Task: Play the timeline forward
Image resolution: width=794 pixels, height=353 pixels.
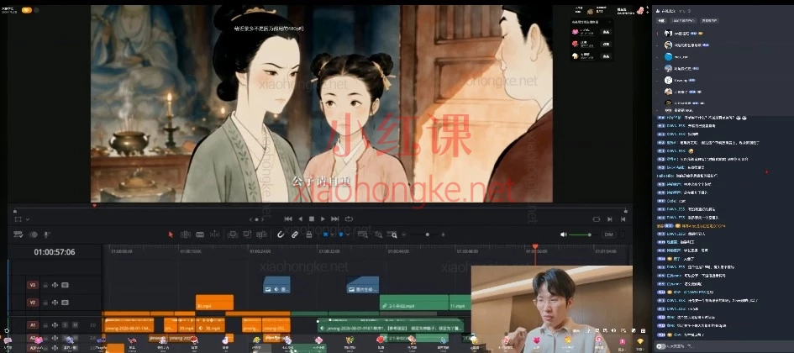Action: coord(323,219)
